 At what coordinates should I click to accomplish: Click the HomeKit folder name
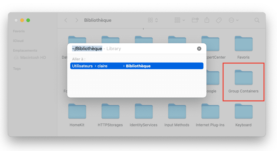coord(77,125)
